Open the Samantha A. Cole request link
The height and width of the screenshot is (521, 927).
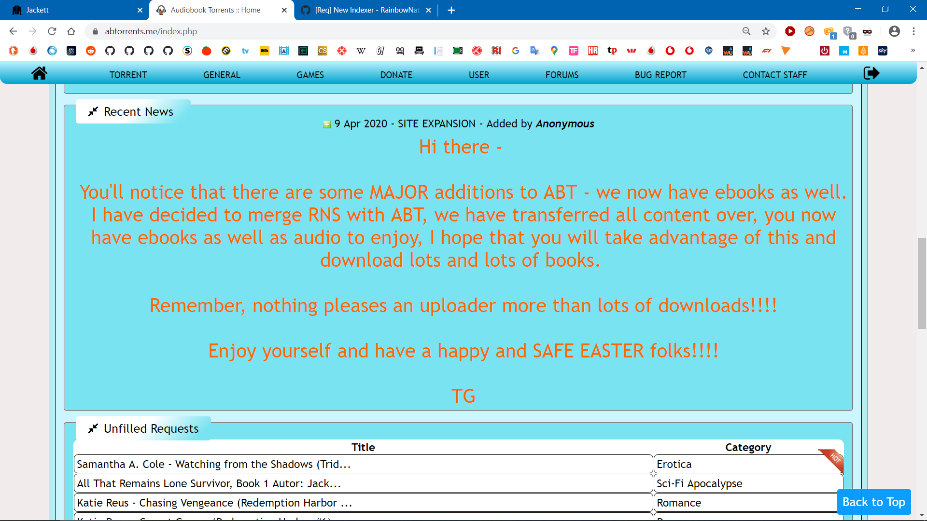(x=213, y=464)
